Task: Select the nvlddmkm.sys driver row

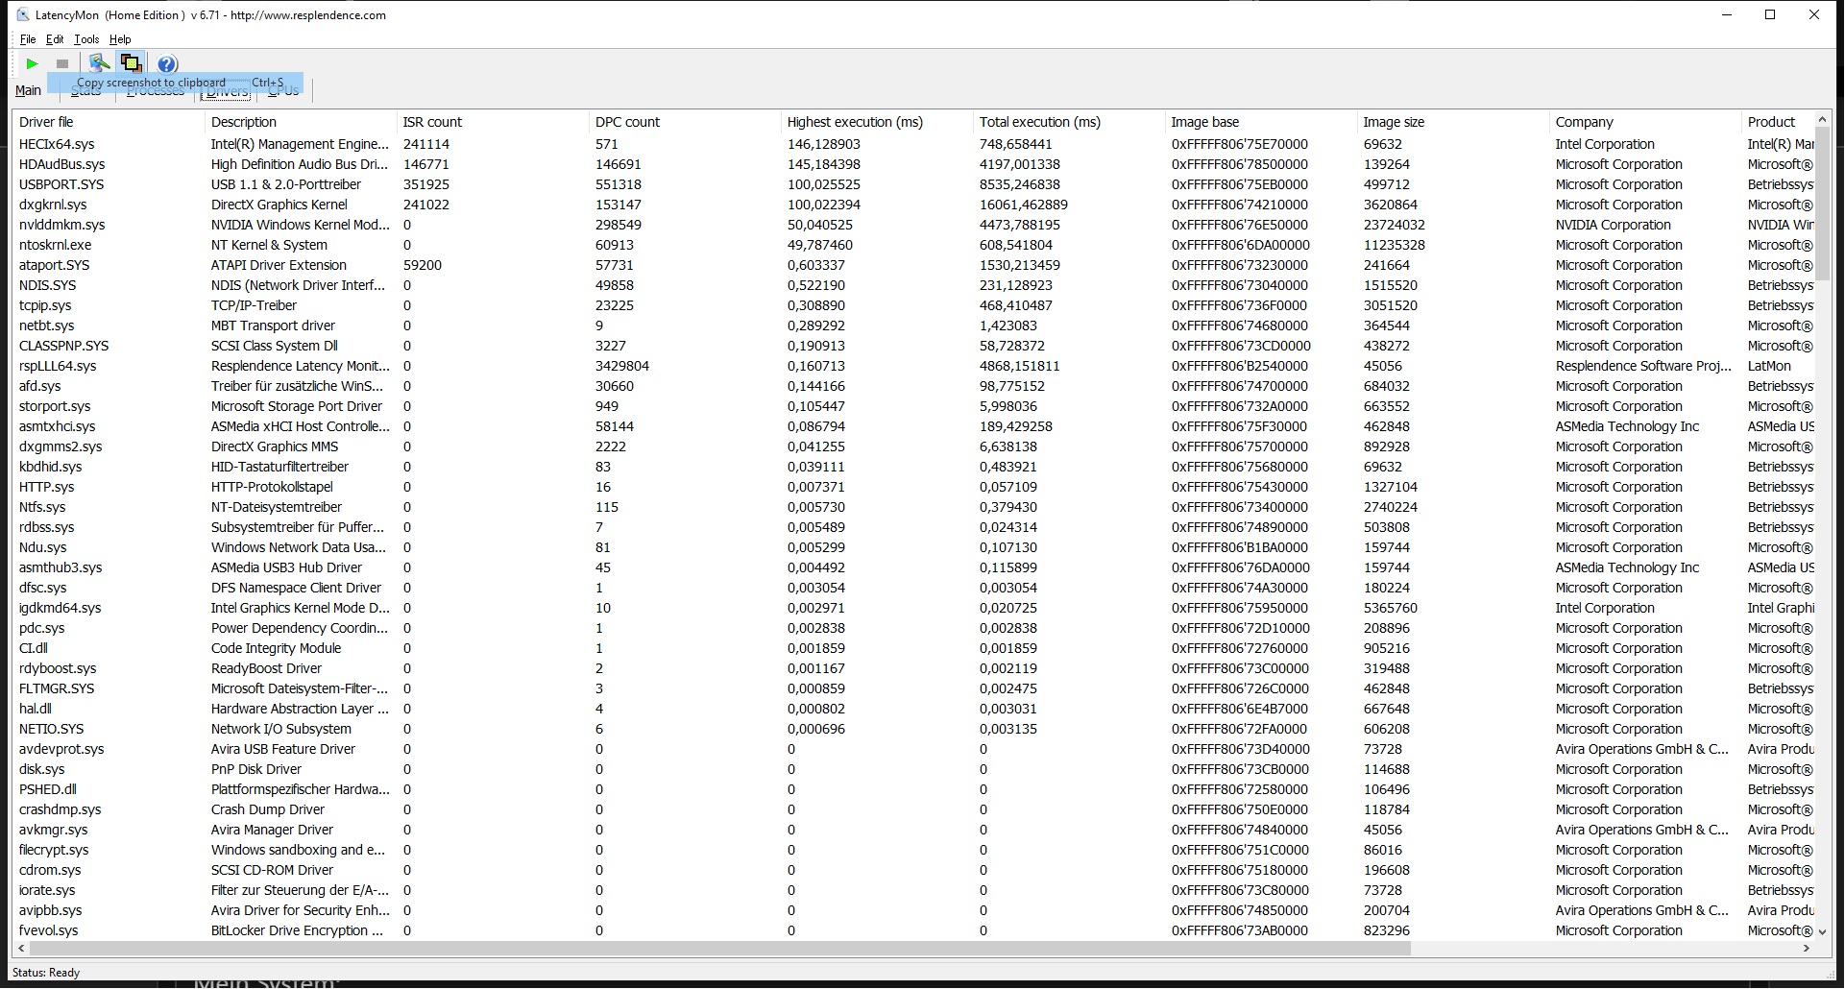Action: click(913, 225)
